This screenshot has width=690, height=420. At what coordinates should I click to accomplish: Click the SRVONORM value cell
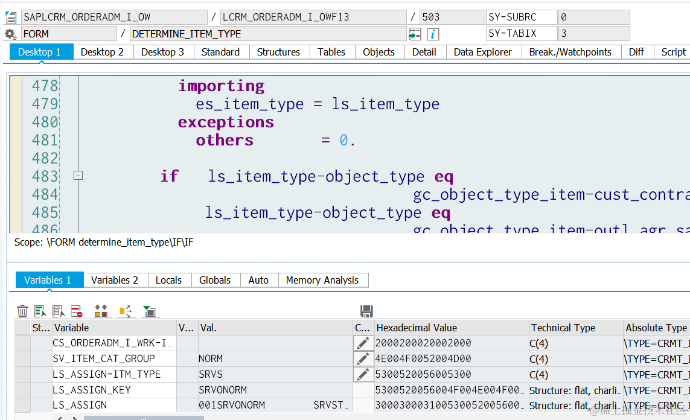(x=275, y=390)
